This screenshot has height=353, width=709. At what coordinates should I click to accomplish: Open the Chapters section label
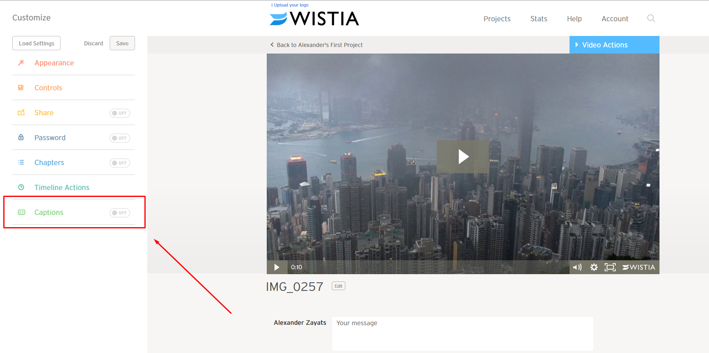click(49, 163)
